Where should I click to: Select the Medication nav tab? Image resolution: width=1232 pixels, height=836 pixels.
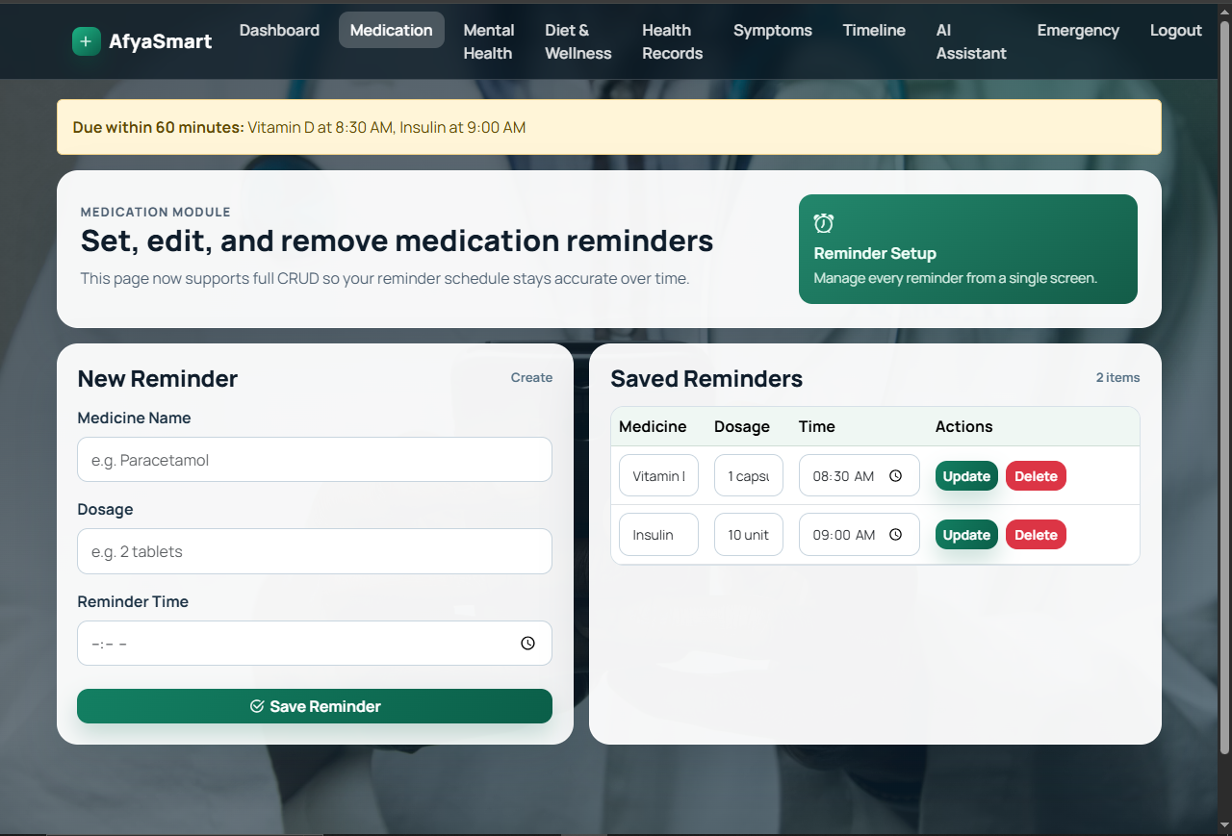tap(392, 30)
